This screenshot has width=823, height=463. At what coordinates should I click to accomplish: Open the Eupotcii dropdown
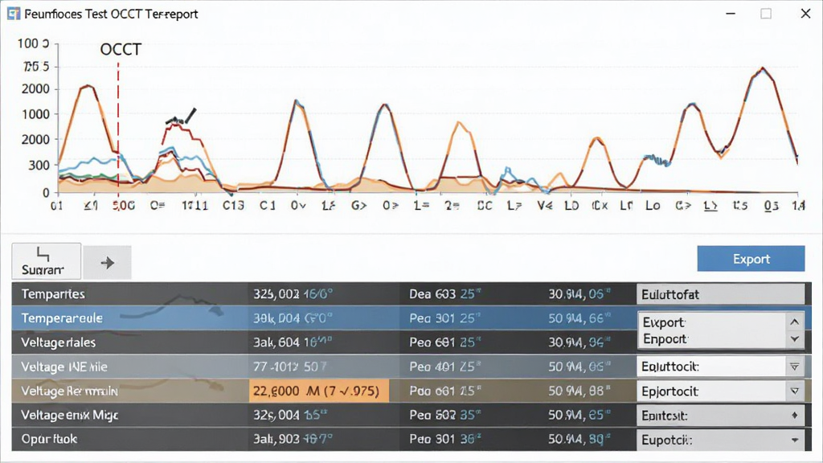point(720,440)
